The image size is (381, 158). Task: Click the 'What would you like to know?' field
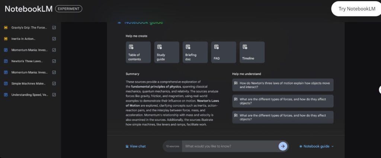pyautogui.click(x=230, y=146)
